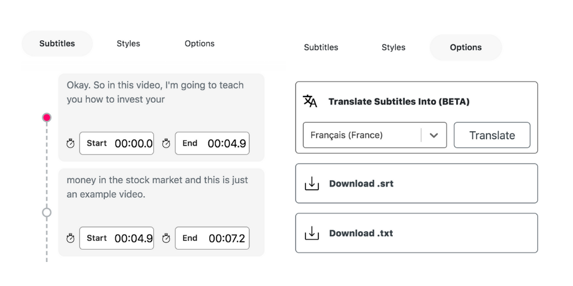Click stopwatch icon beside first subtitle Start
The width and height of the screenshot is (573, 286).
70,144
